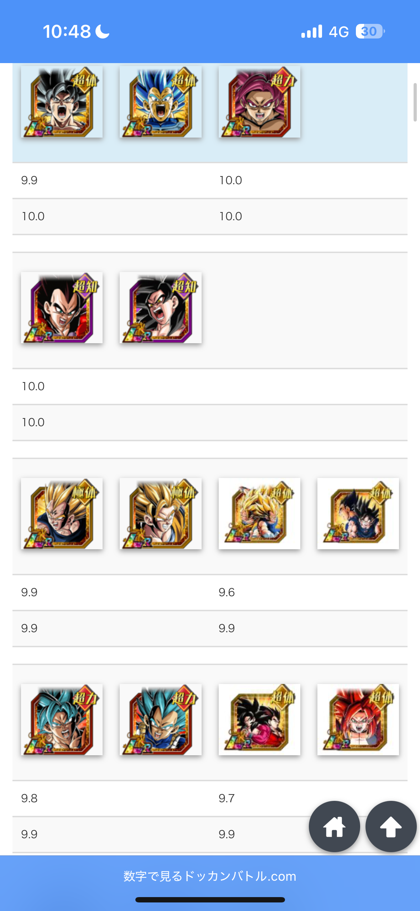The width and height of the screenshot is (420, 911).
Task: Click the page scrollbar thumb
Action: pyautogui.click(x=415, y=102)
